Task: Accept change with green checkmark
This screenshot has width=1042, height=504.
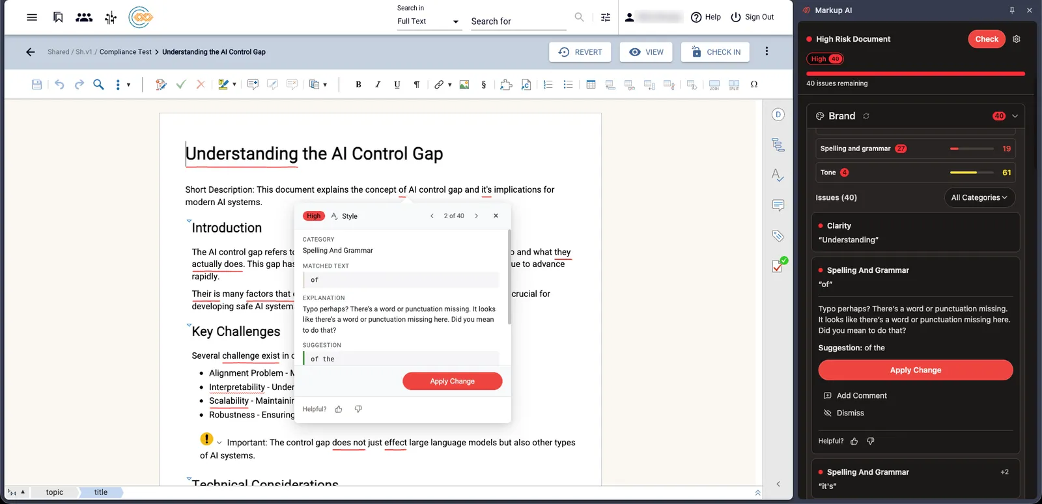Action: coord(181,85)
